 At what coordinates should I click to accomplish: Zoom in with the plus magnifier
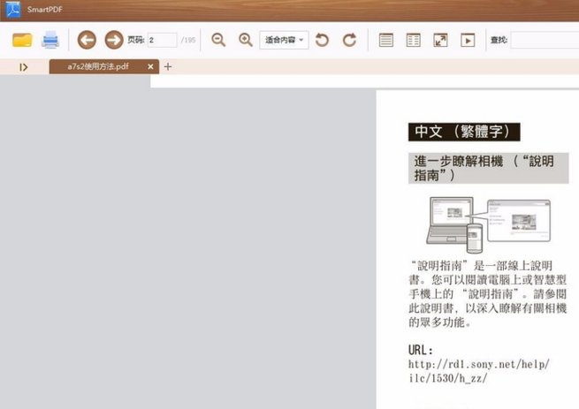point(246,40)
